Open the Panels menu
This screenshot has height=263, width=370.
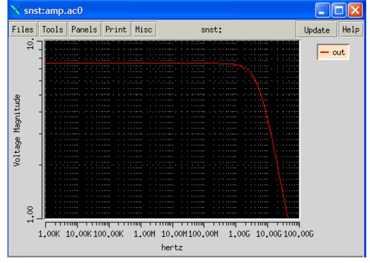tap(85, 30)
